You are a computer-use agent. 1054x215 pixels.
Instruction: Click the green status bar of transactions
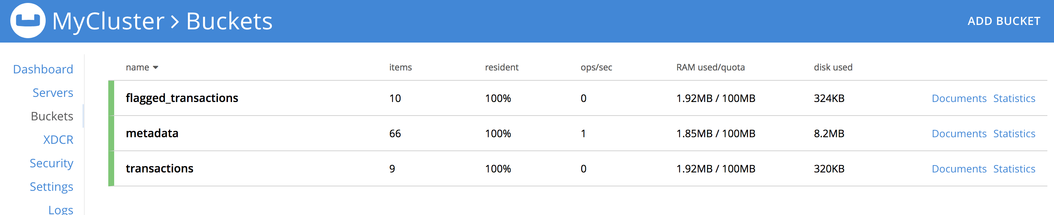(110, 168)
